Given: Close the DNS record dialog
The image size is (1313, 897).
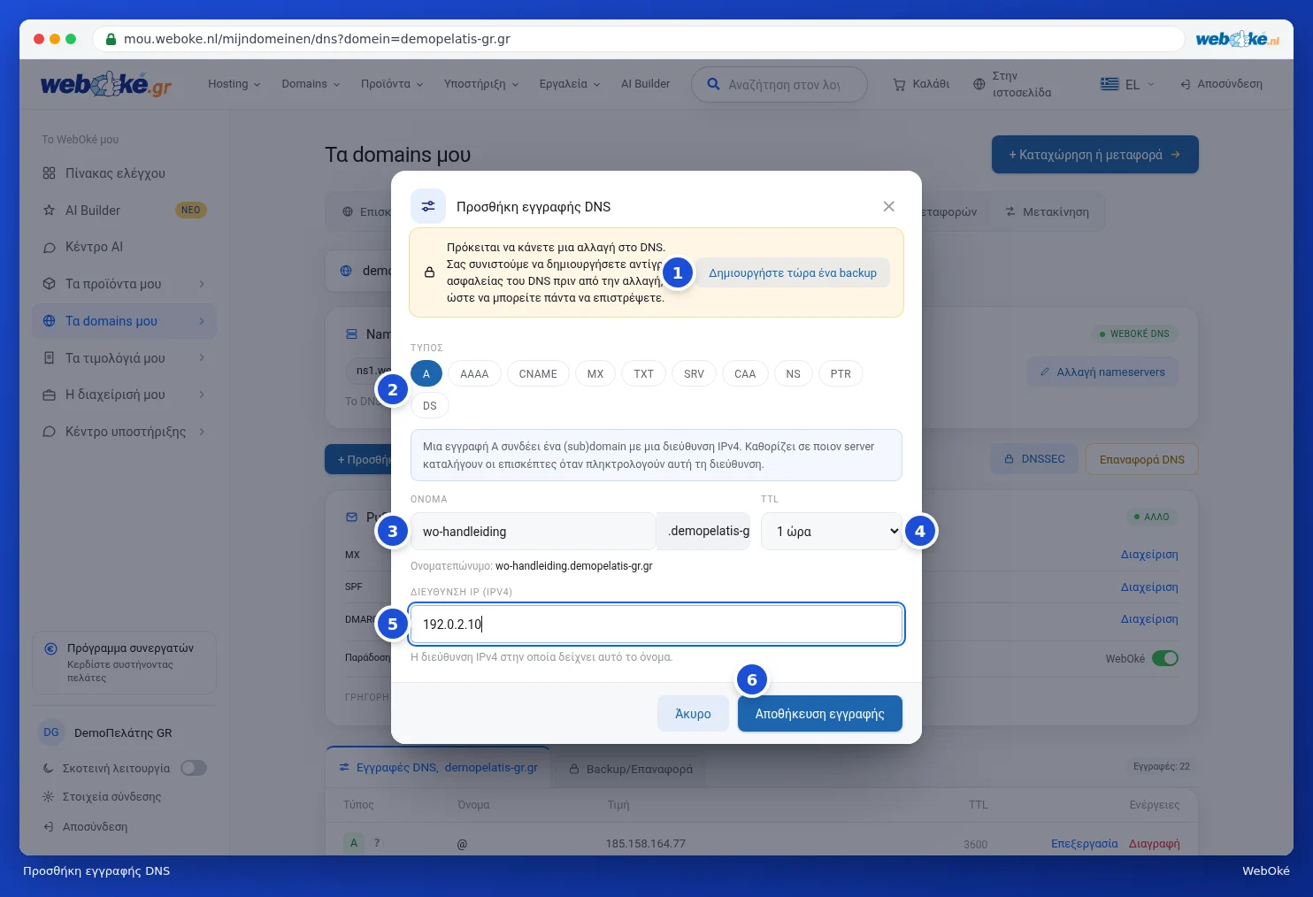Looking at the screenshot, I should [888, 206].
